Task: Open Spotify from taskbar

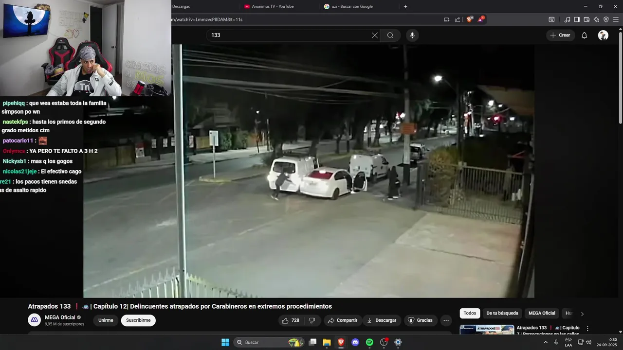Action: [369, 342]
